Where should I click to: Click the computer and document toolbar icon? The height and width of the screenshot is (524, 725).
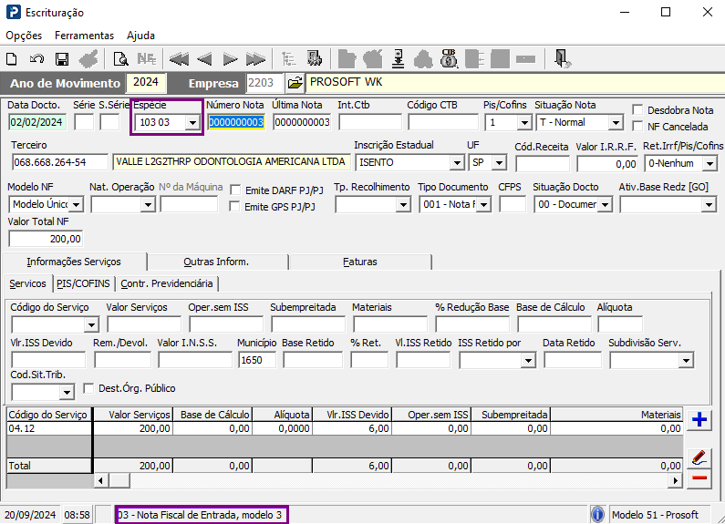(315, 59)
